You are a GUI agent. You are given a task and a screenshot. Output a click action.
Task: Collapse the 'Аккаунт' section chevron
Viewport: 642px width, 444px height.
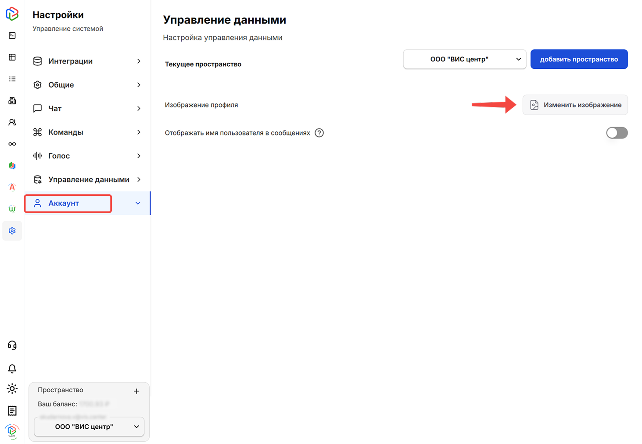tap(137, 203)
